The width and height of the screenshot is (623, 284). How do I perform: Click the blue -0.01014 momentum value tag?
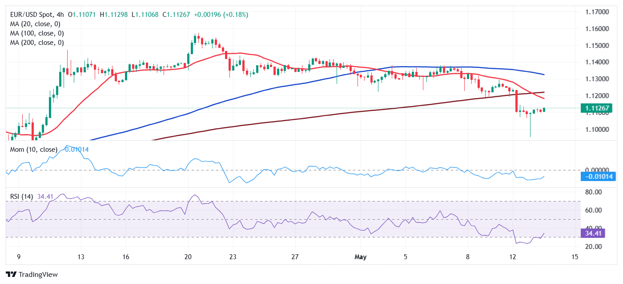pos(597,177)
